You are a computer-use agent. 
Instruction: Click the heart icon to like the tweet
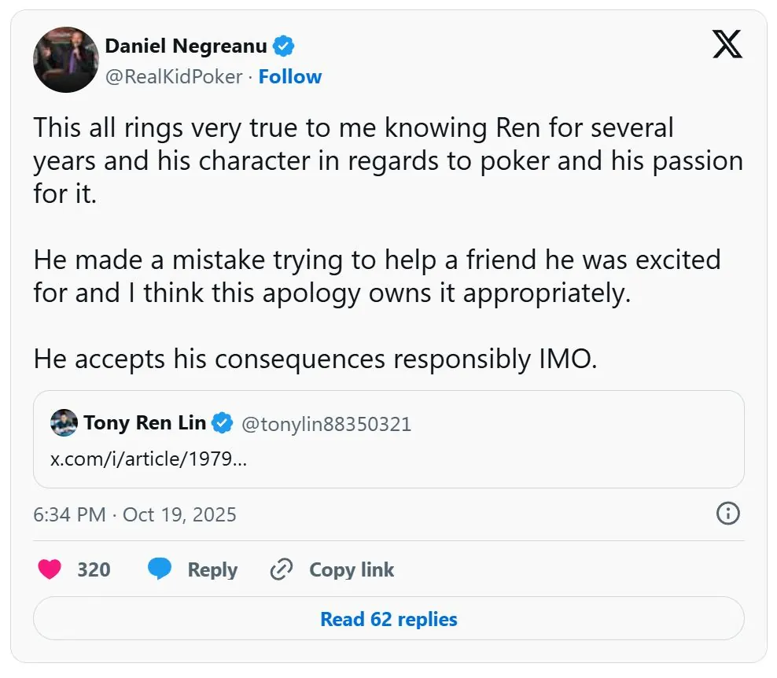[x=50, y=569]
